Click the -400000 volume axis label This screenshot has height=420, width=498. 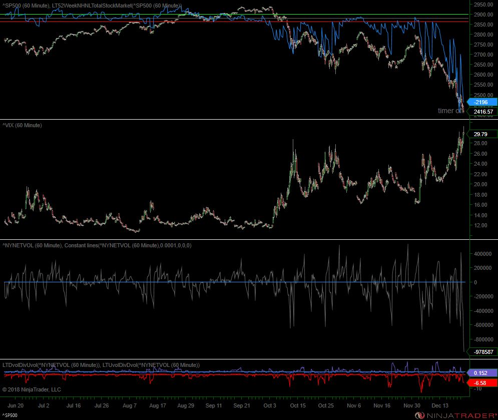point(483,311)
